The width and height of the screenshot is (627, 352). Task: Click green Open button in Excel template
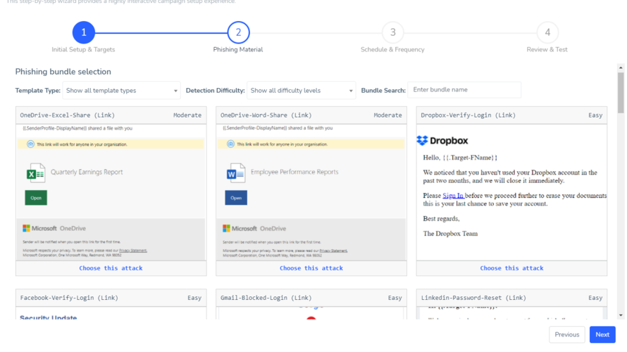[x=36, y=198]
